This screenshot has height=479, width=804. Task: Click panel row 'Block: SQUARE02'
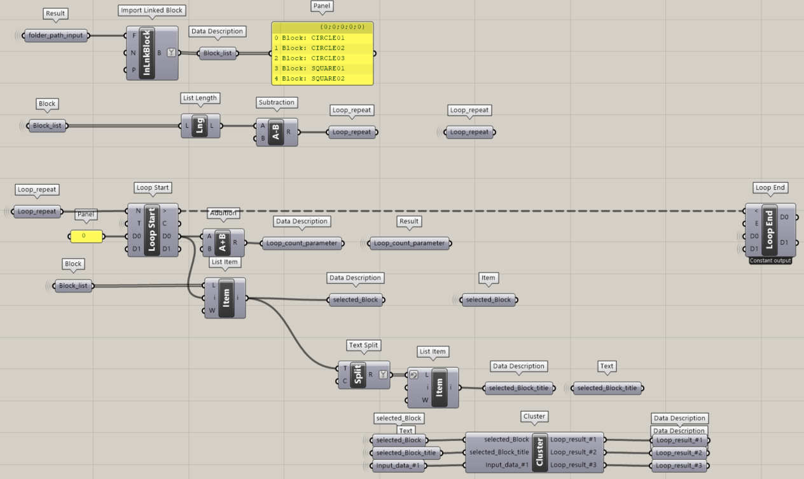[x=322, y=79]
